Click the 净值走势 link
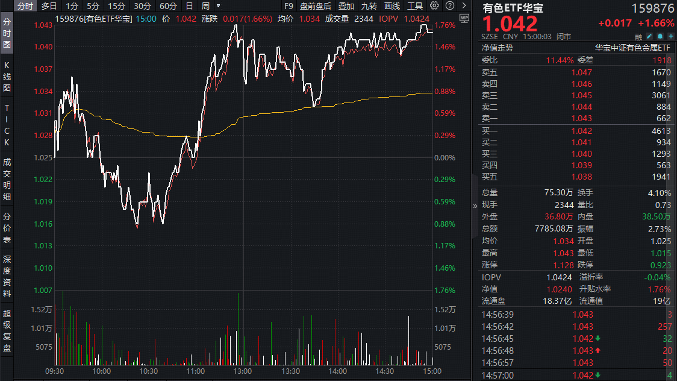This screenshot has height=381, width=677. tap(497, 48)
